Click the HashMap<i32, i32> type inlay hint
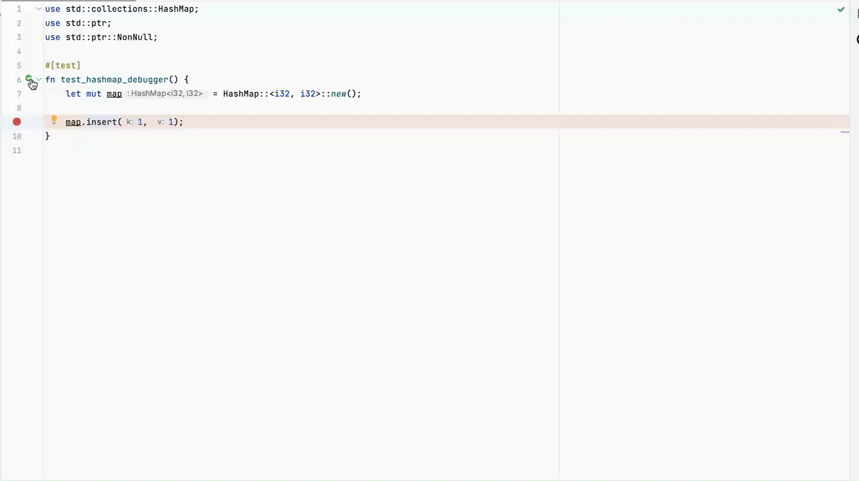The image size is (859, 481). [165, 94]
